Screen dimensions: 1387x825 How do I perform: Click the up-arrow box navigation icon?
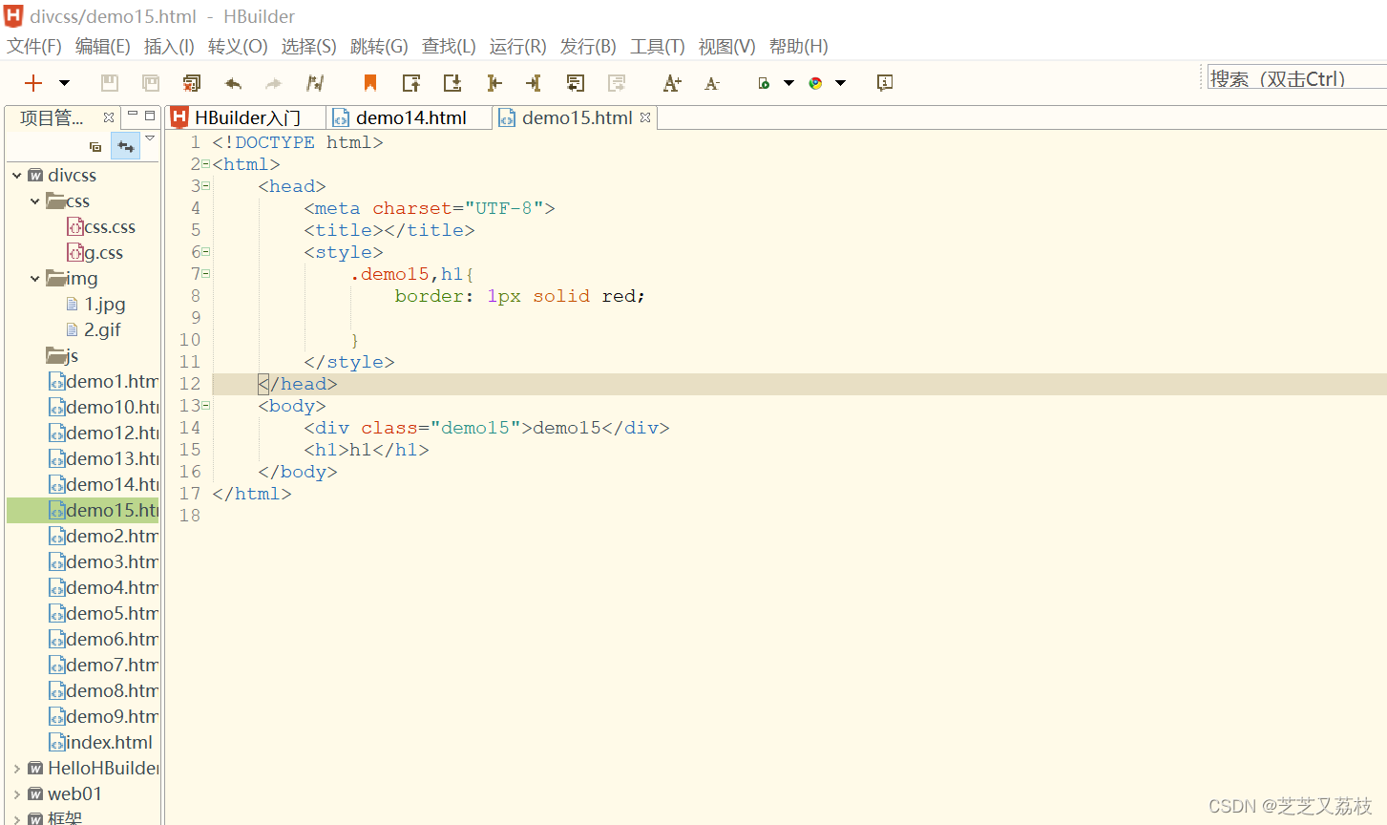pyautogui.click(x=411, y=83)
